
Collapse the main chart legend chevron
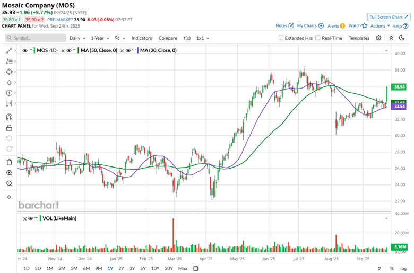(386, 50)
